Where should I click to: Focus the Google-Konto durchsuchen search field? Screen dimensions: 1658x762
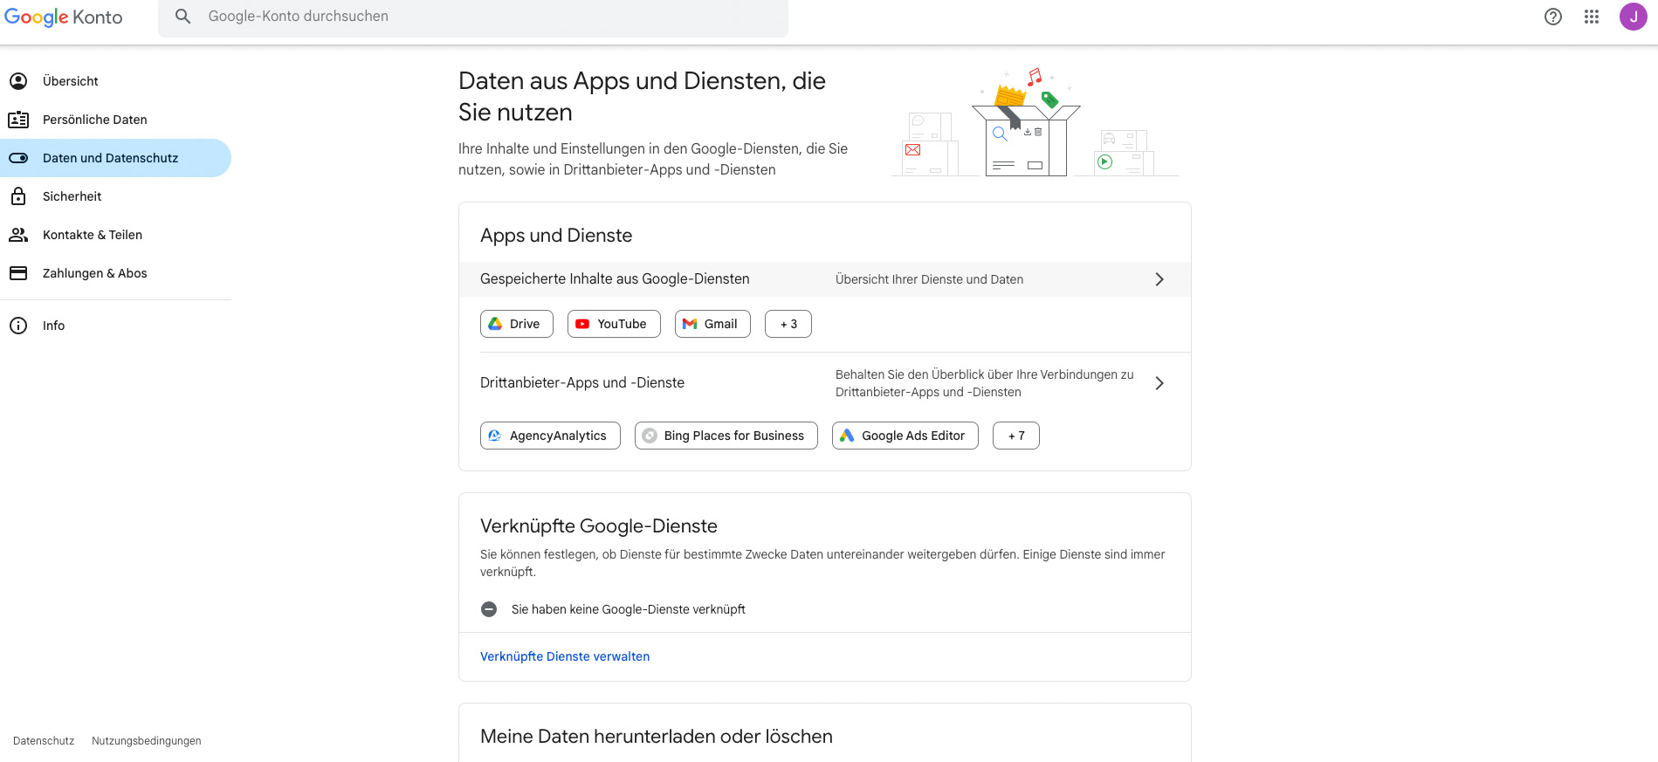click(x=473, y=17)
